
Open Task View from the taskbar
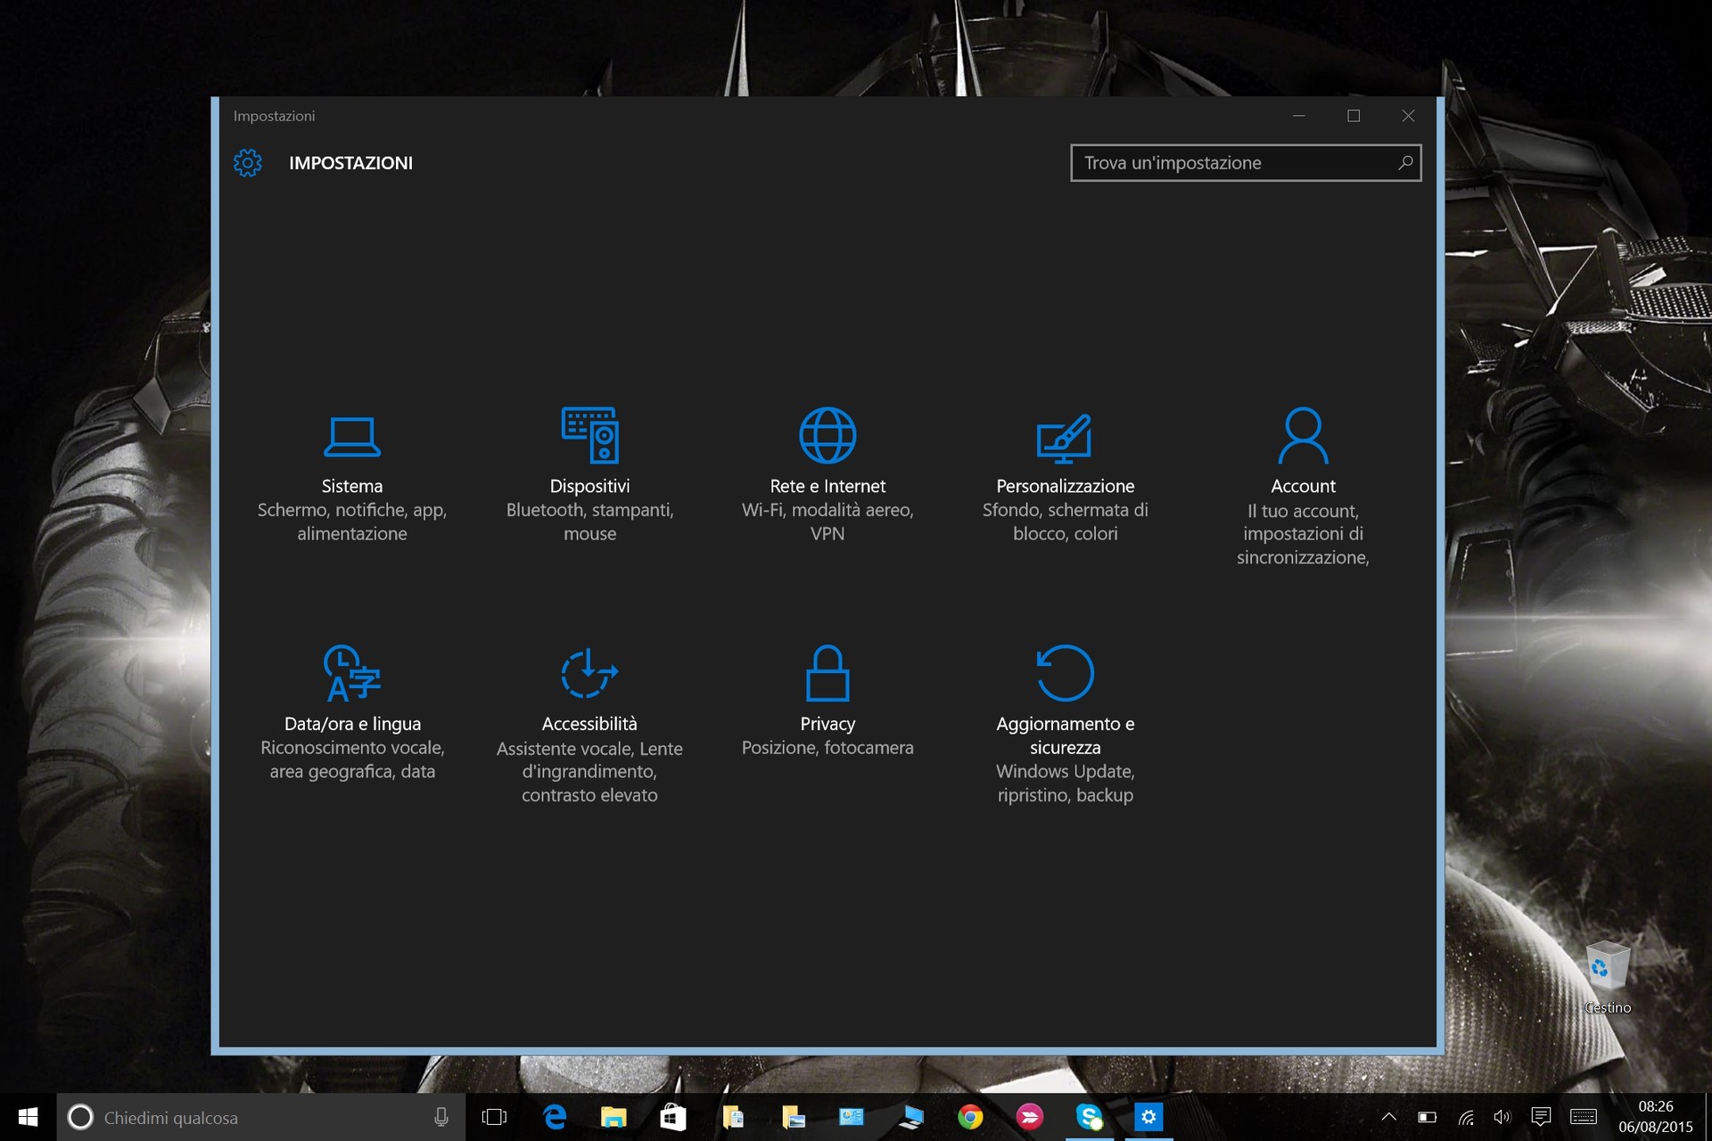tap(494, 1117)
